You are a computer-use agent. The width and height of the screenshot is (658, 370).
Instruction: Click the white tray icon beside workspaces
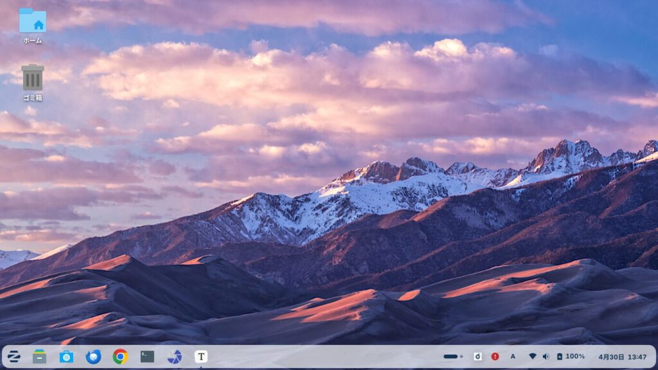click(x=477, y=357)
